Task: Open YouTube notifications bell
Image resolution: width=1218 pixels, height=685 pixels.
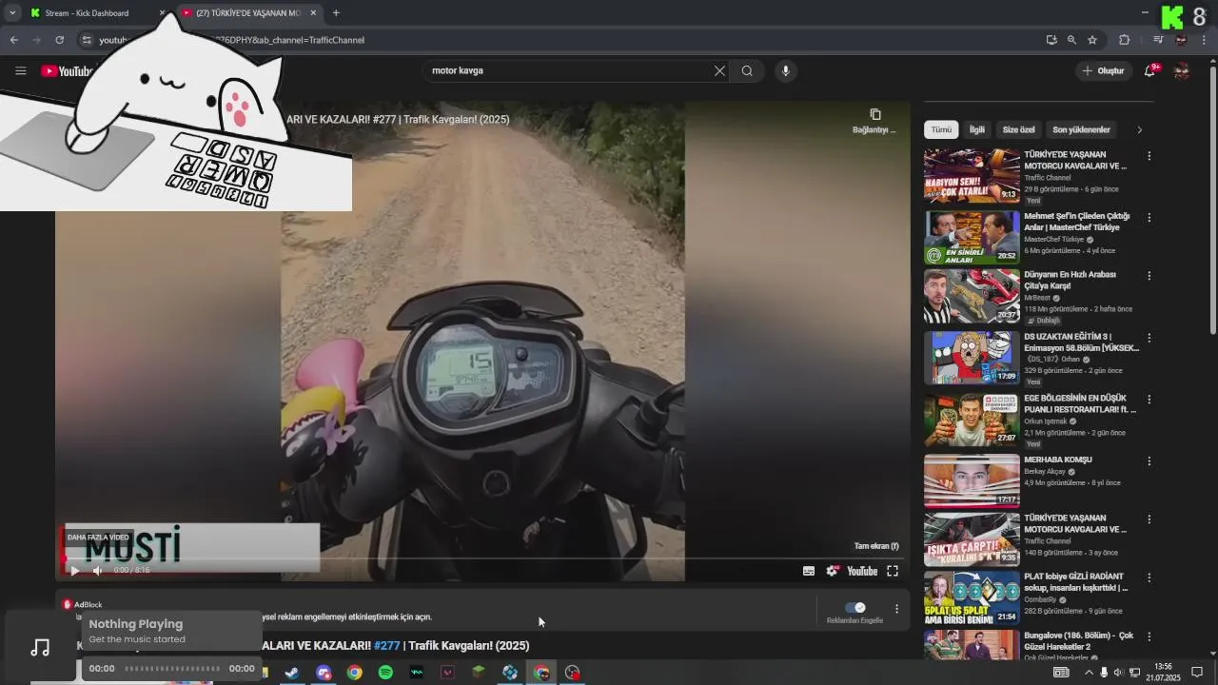Action: (x=1150, y=70)
